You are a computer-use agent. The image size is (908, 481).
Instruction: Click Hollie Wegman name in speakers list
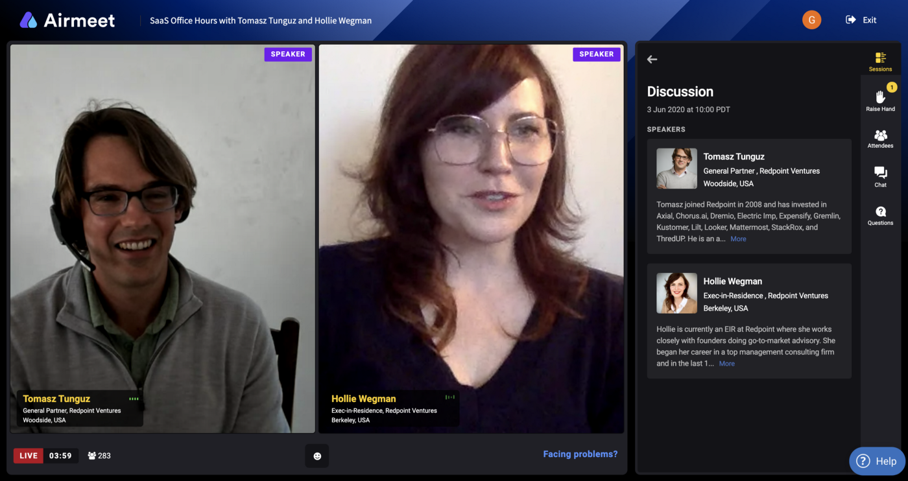coord(732,281)
